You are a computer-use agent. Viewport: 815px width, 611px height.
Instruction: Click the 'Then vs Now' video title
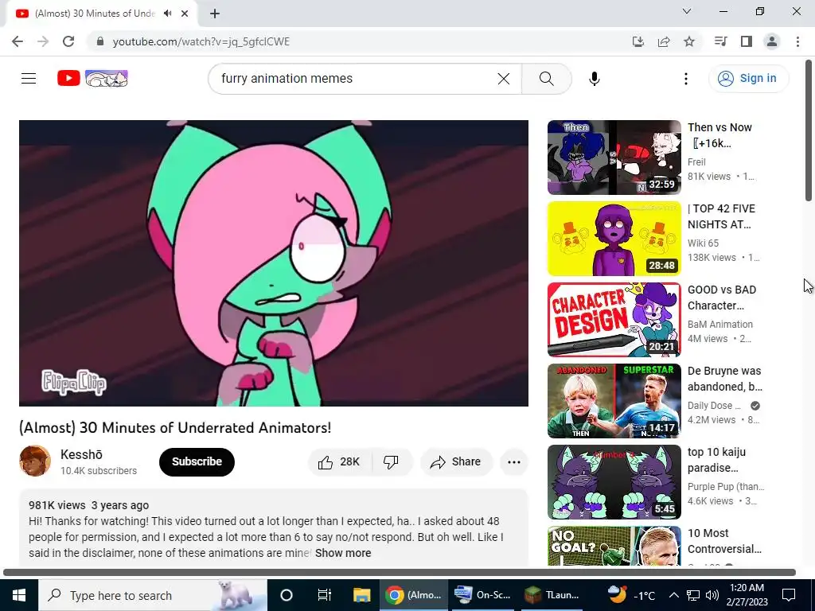pyautogui.click(x=719, y=135)
